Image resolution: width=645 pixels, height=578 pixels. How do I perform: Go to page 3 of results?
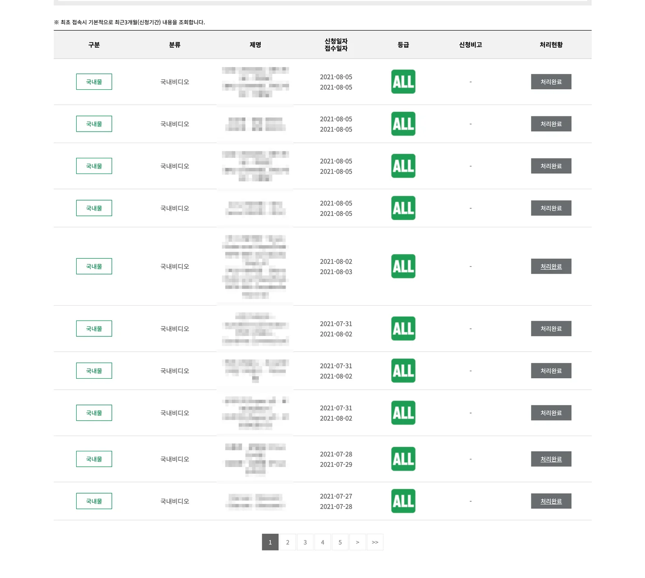pyautogui.click(x=305, y=542)
